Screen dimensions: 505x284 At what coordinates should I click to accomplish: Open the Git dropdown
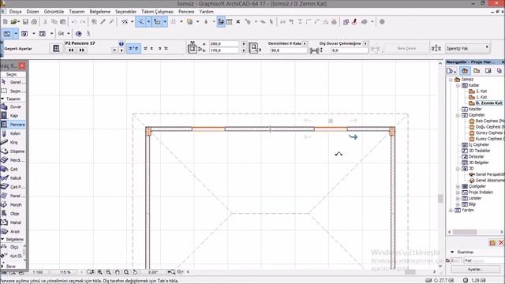pyautogui.click(x=64, y=33)
